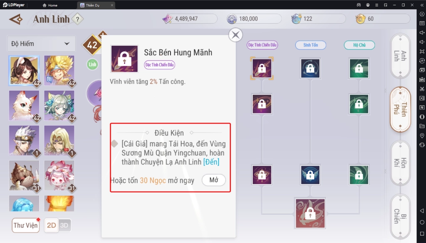Open the LDPlayer menu hamburger icon
This screenshot has height=243, width=426.
[376, 5]
